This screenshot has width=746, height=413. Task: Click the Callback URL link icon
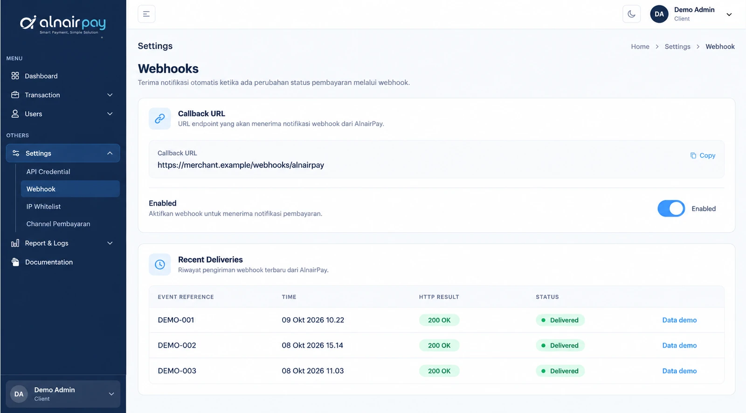coord(160,119)
